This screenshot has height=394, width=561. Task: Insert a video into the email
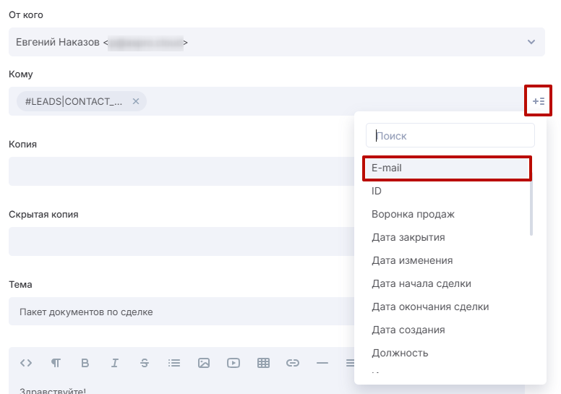tap(233, 363)
